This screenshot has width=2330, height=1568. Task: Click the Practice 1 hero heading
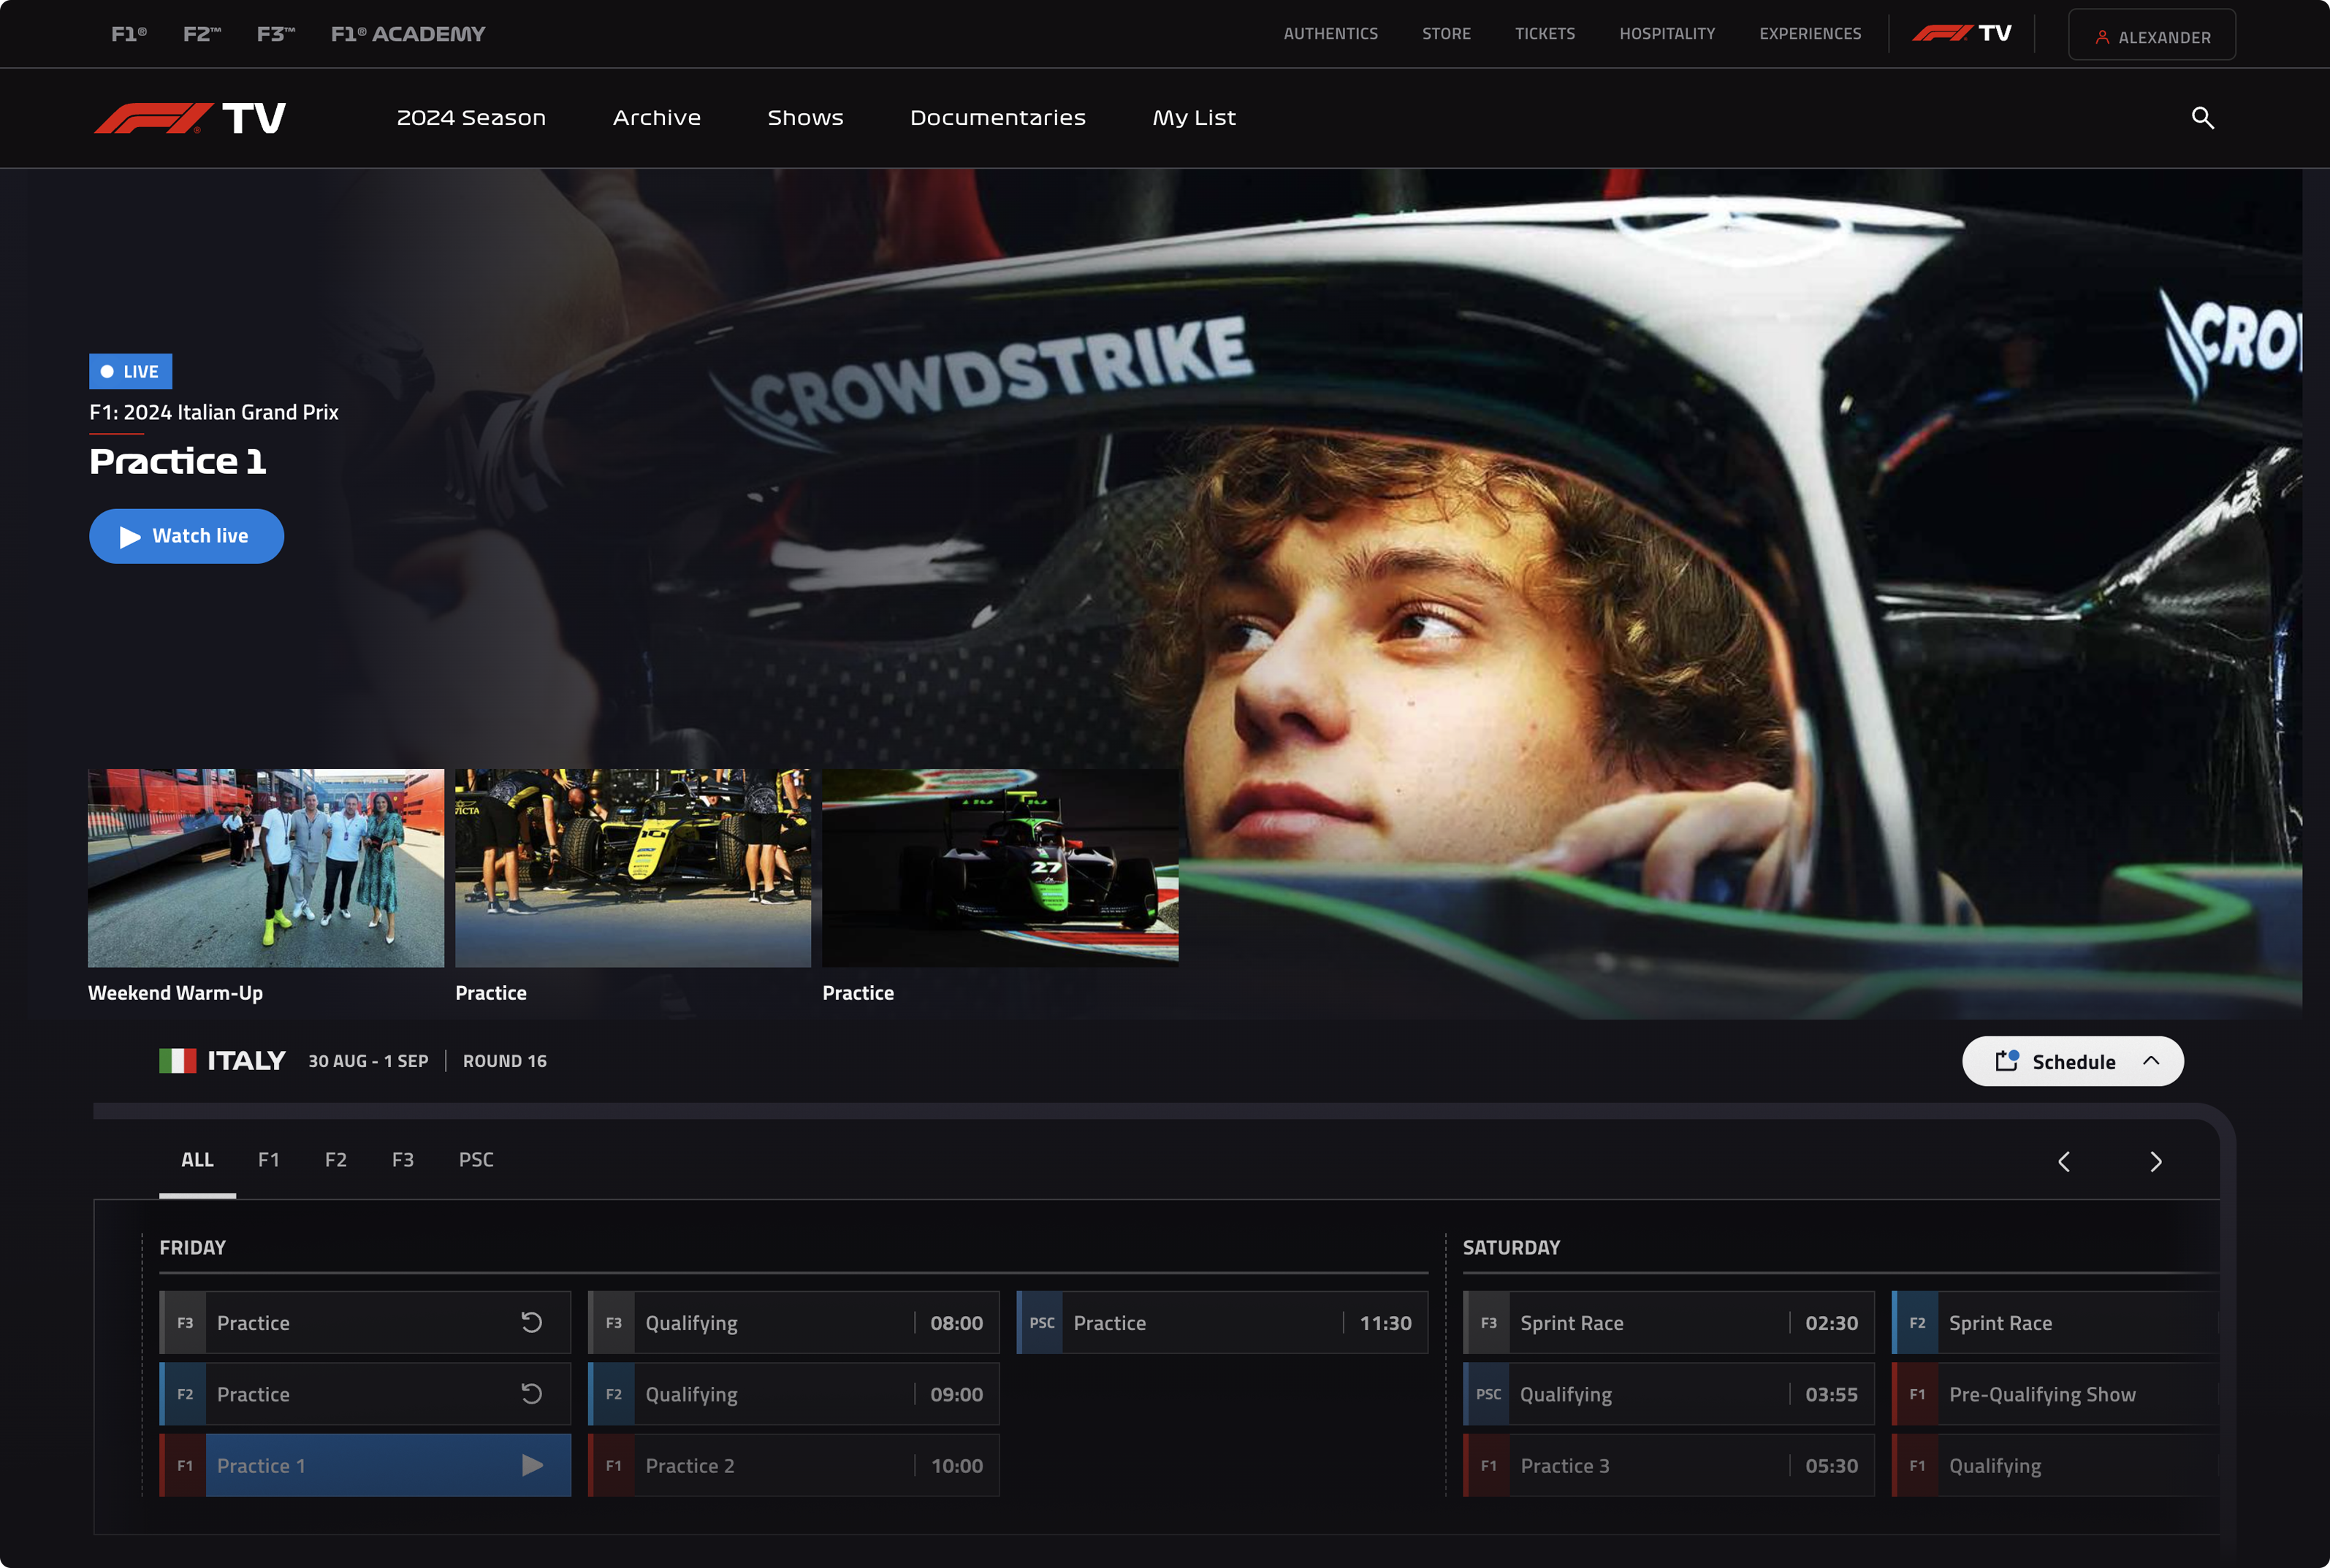coord(178,461)
